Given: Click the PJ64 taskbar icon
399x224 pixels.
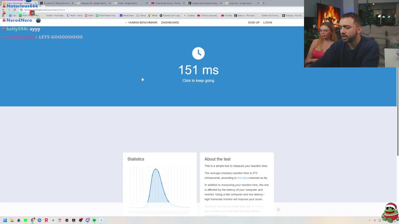Looking at the screenshot, I should point(60,220).
